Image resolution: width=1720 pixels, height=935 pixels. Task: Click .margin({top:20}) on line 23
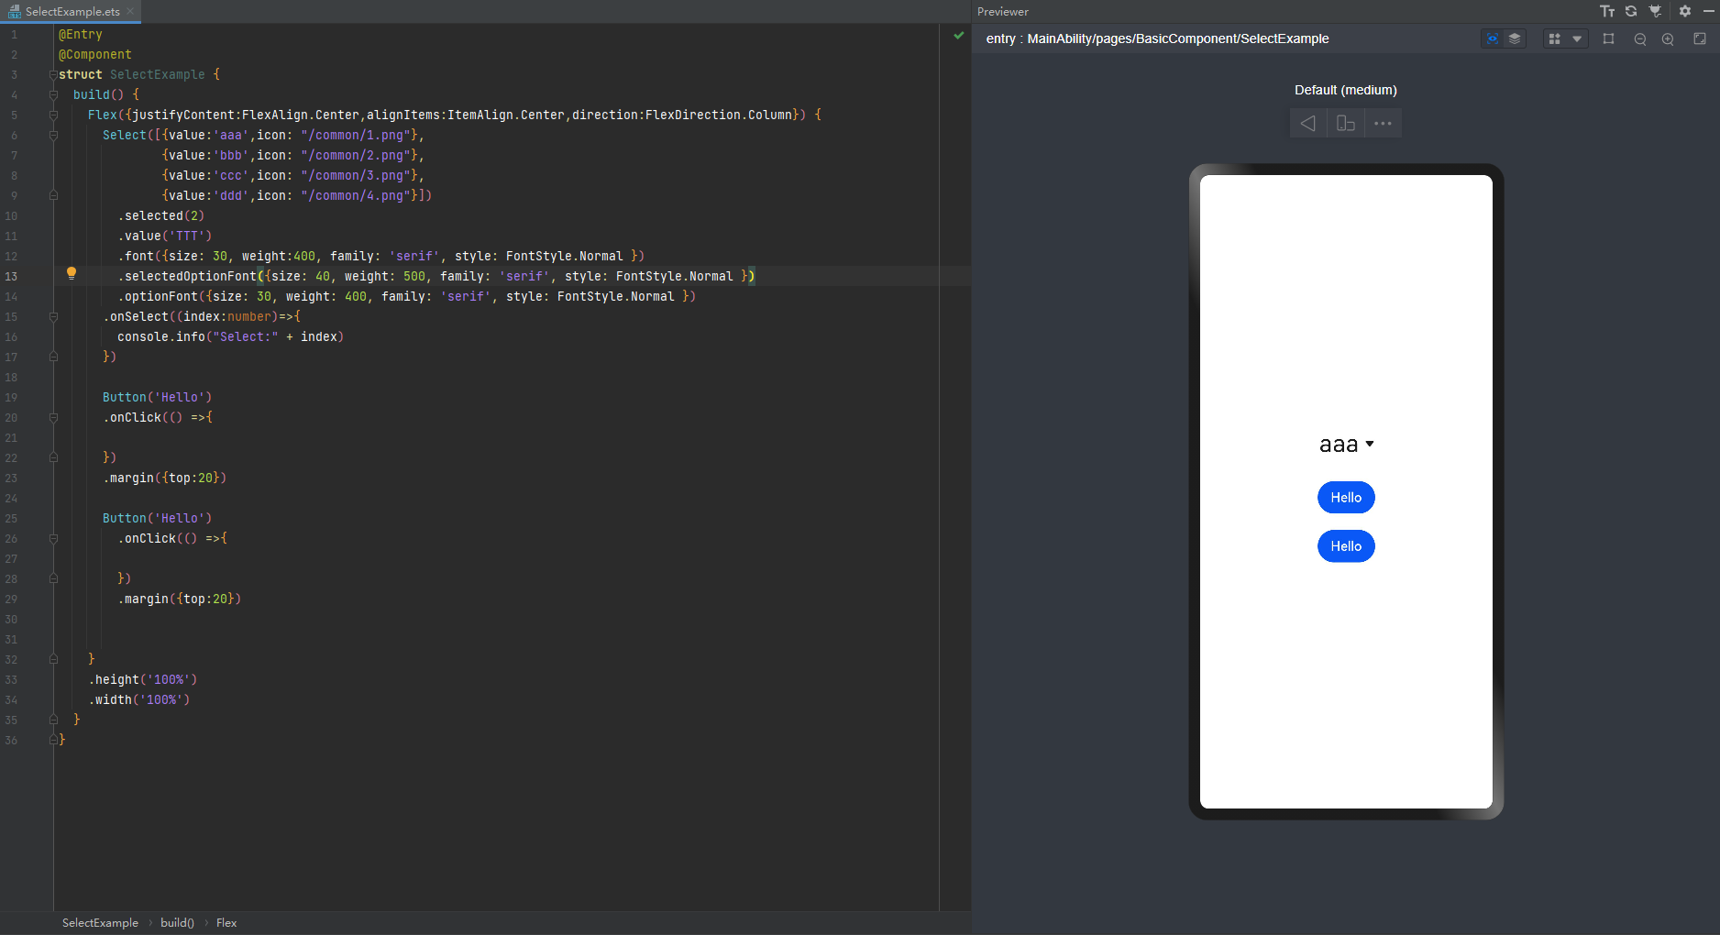coord(165,478)
